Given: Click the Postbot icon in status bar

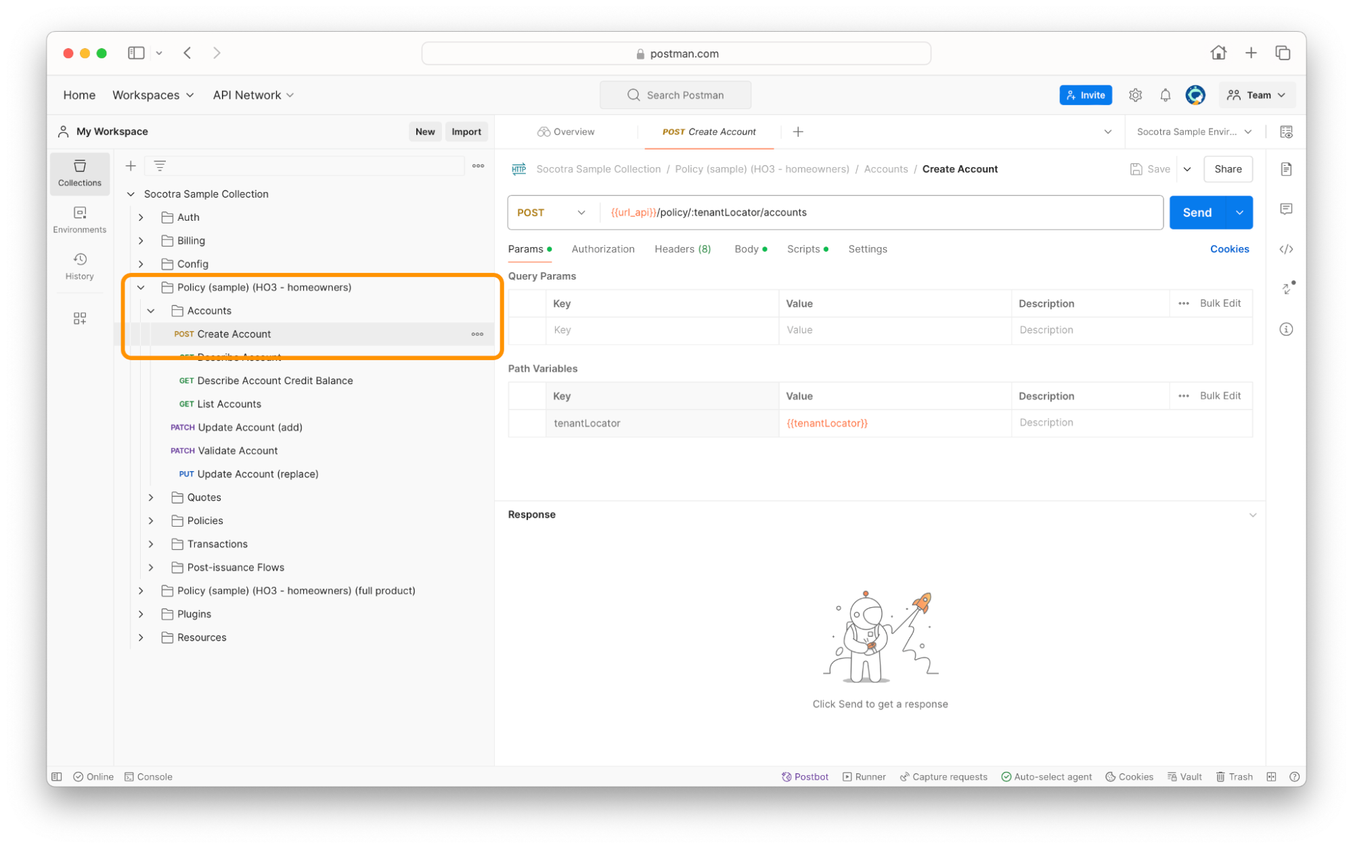Looking at the screenshot, I should tap(786, 777).
